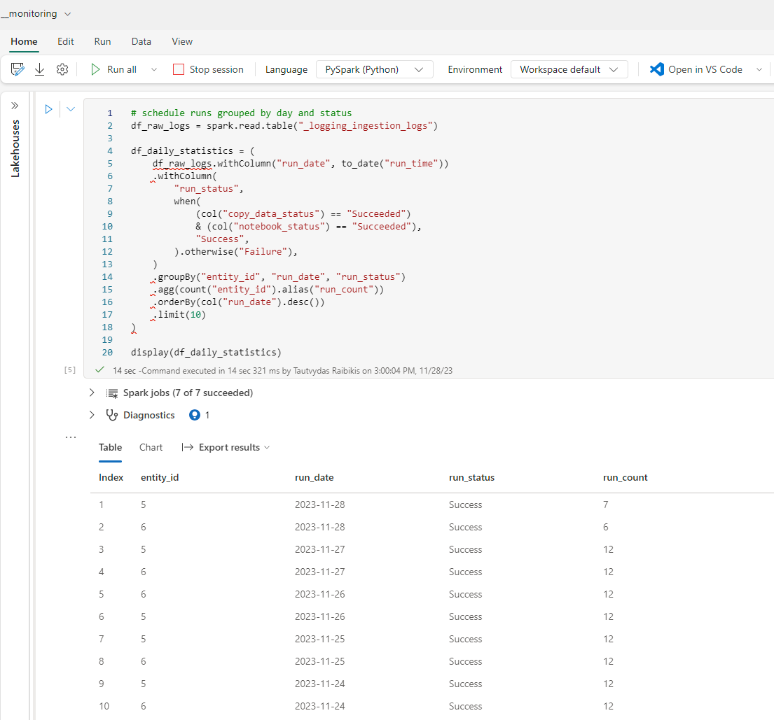Open the Export results dropdown chevron
The height and width of the screenshot is (720, 774).
(267, 447)
